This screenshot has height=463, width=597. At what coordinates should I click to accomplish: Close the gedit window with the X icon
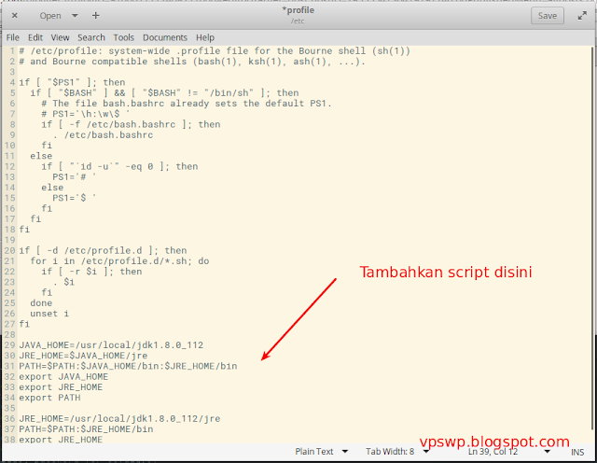(x=15, y=16)
